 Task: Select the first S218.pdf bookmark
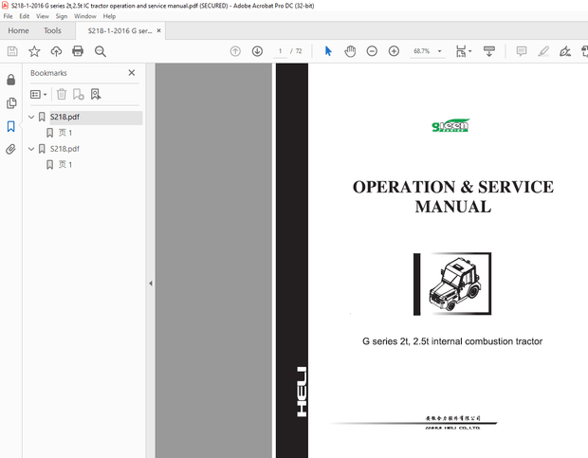[64, 117]
